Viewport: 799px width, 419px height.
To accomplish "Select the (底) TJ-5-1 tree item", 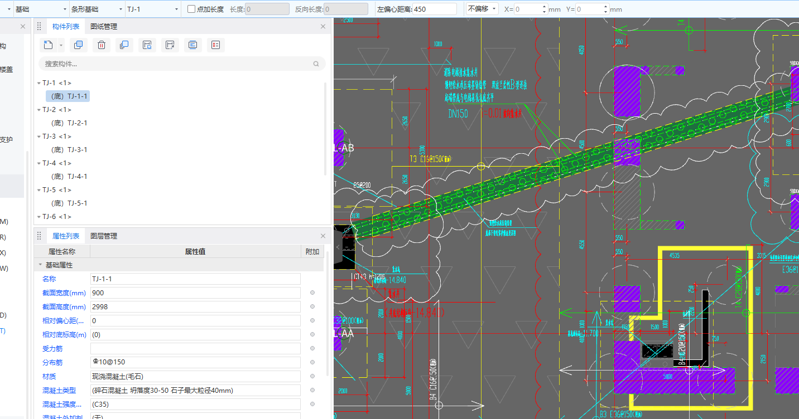I will 69,203.
